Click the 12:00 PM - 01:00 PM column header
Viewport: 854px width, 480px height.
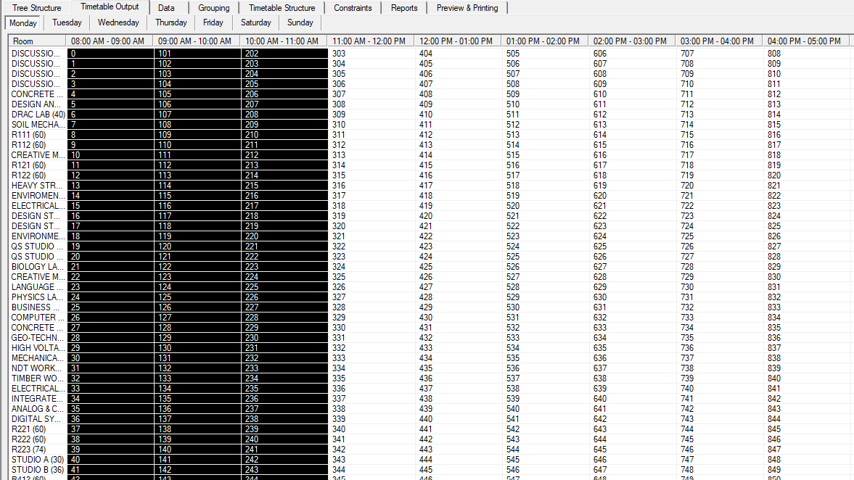[x=458, y=41]
